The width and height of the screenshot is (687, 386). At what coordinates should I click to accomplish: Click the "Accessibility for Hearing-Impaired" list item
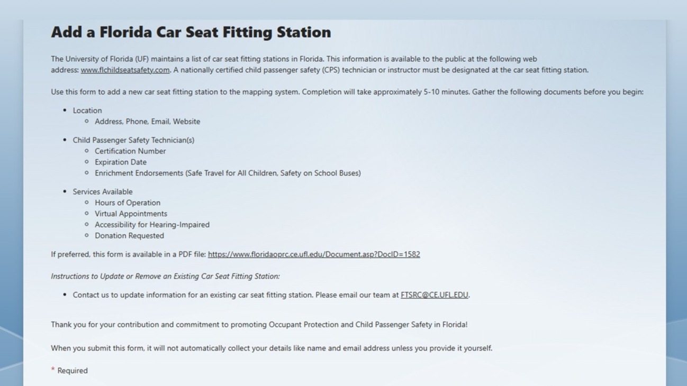[152, 225]
